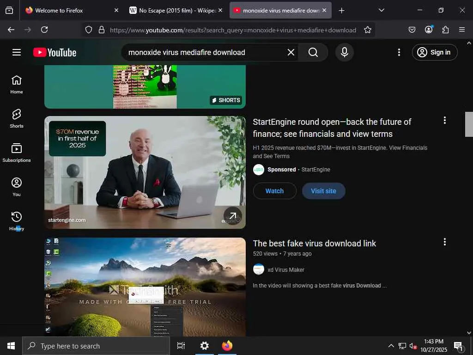The width and height of the screenshot is (473, 355).
Task: Click the Firefox taskbar icon
Action: tap(227, 346)
